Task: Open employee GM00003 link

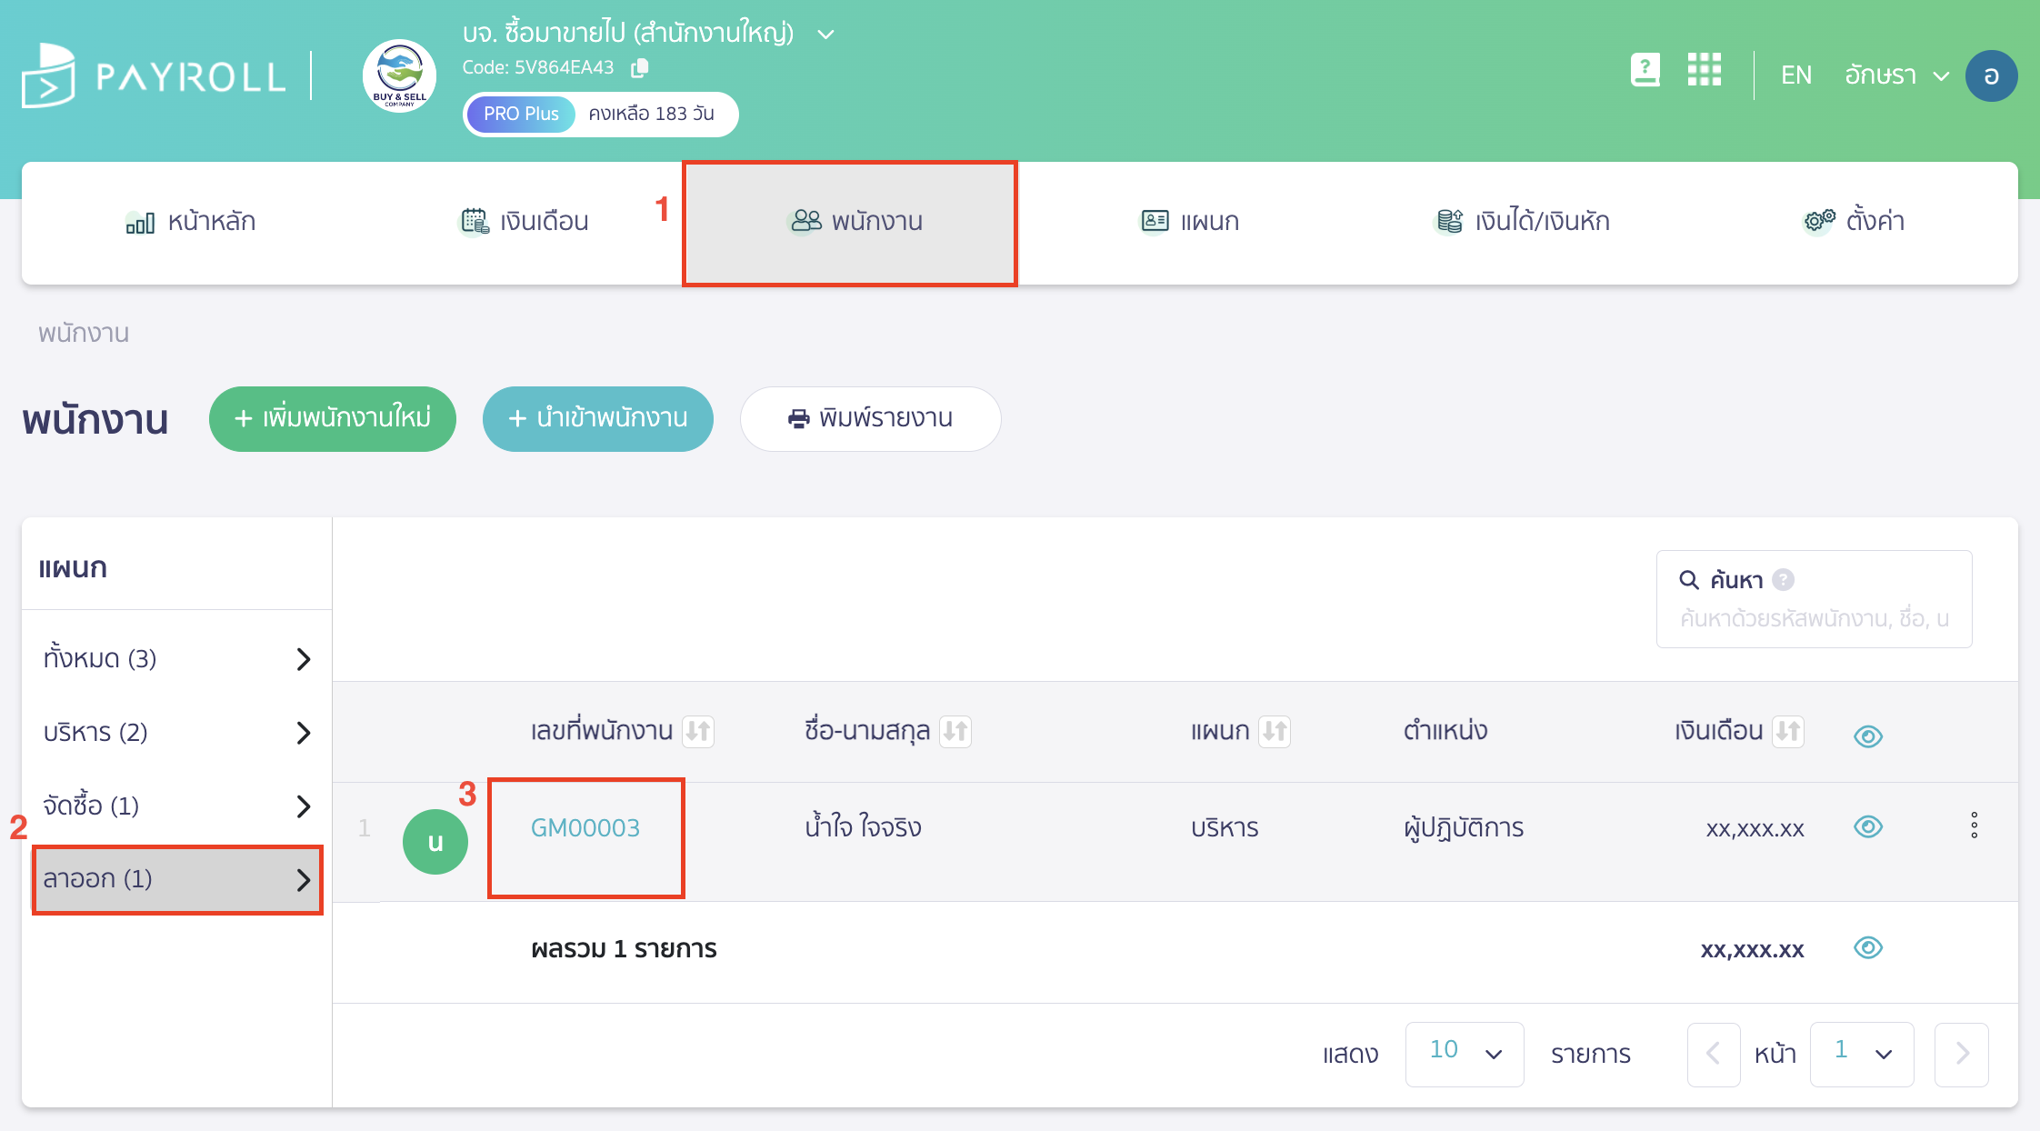Action: (x=585, y=827)
